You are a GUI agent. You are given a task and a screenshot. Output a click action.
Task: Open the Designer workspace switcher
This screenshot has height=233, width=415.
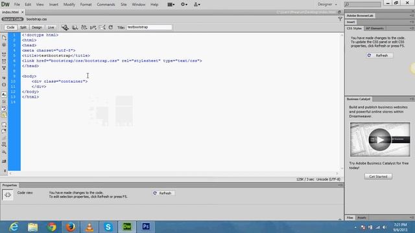[327, 5]
